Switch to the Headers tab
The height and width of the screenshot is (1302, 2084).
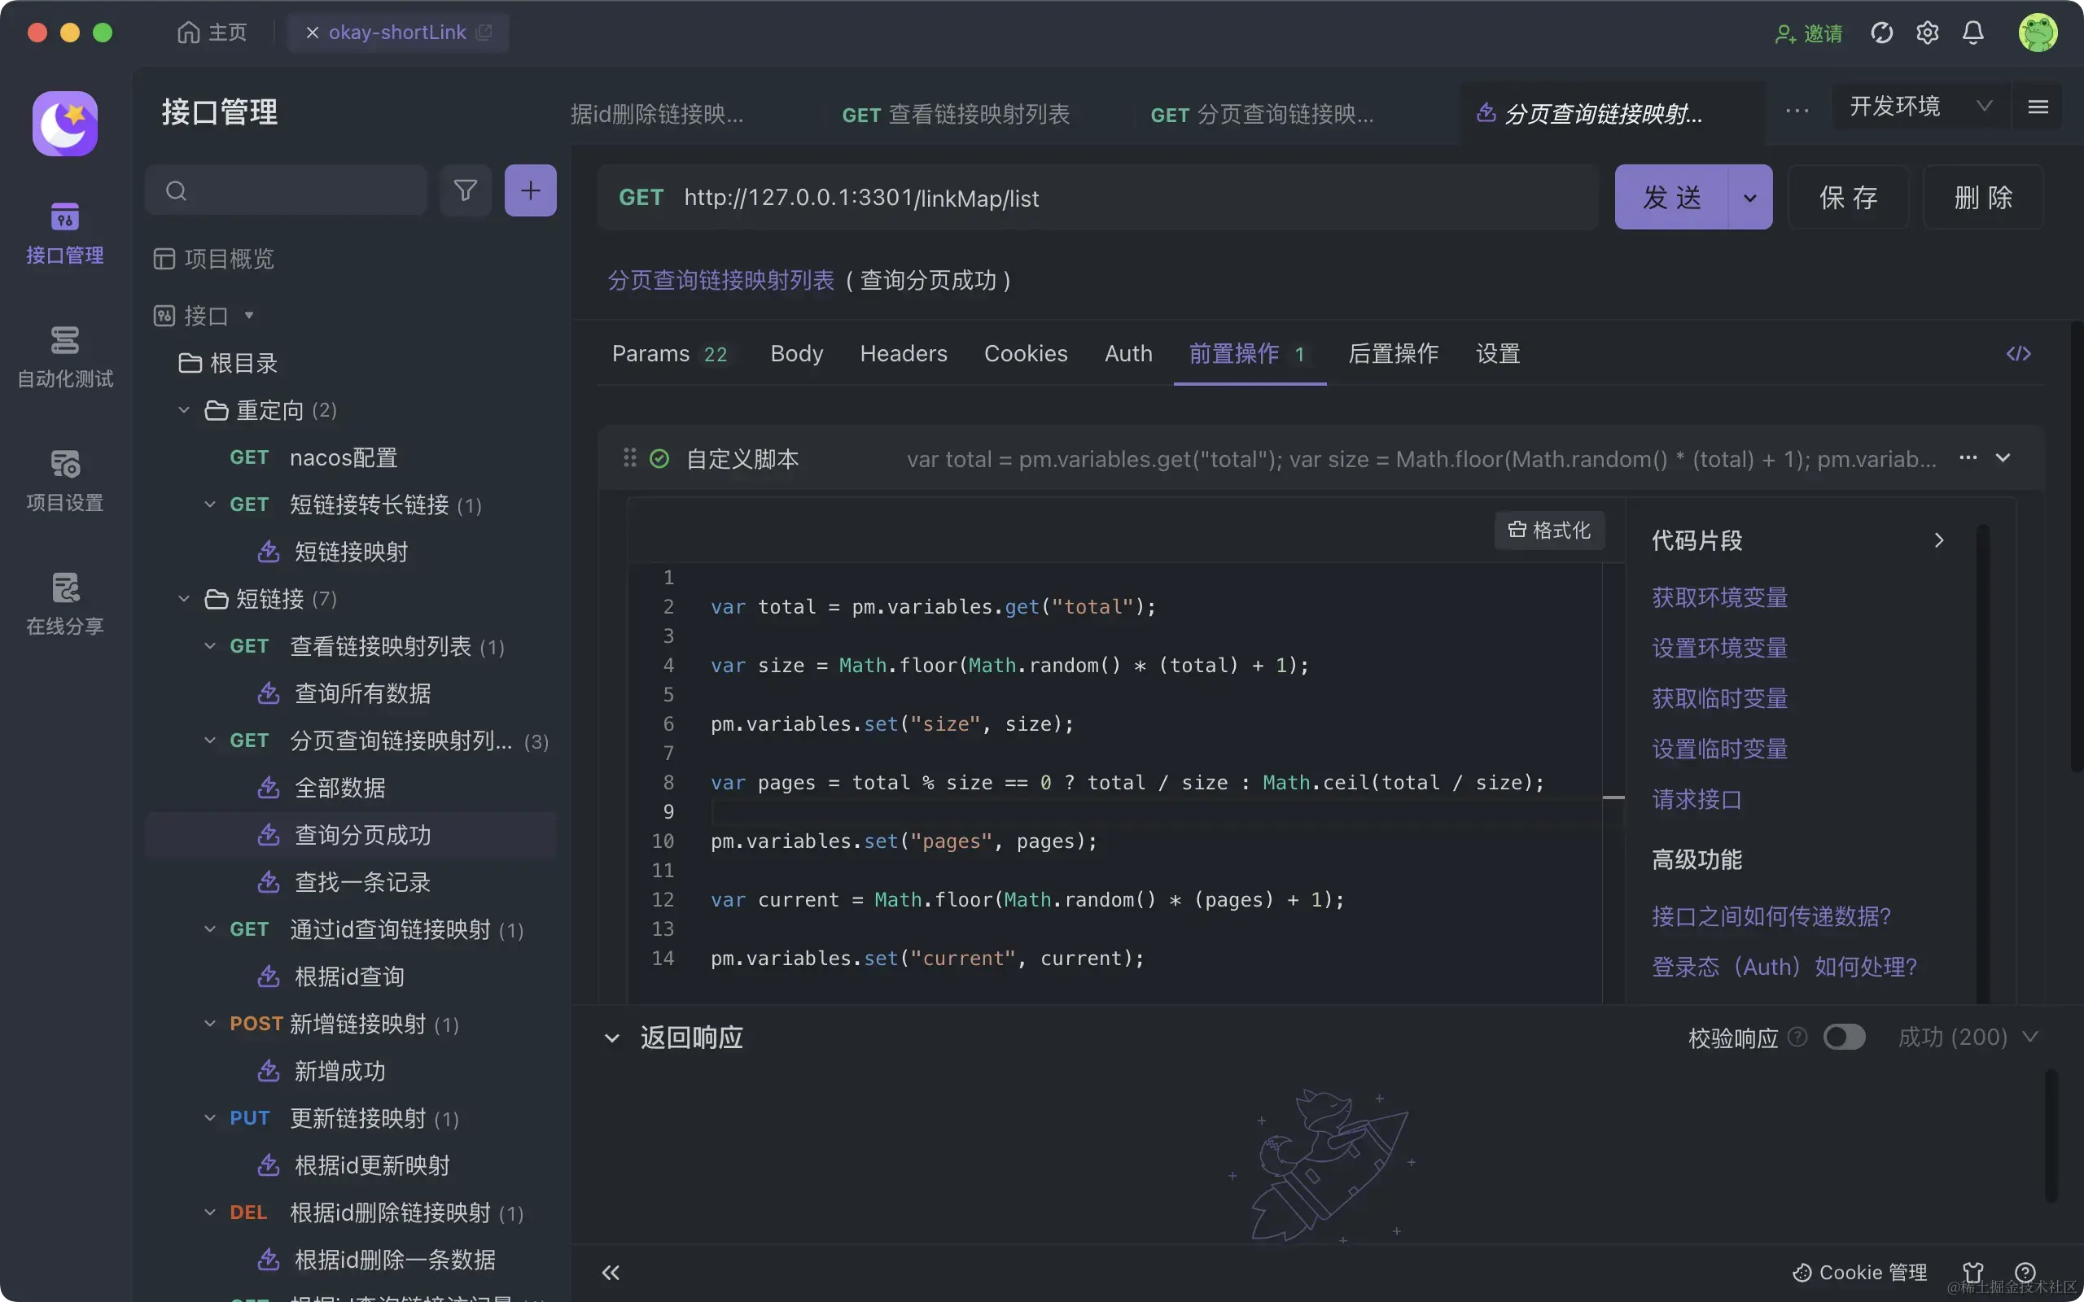(903, 353)
